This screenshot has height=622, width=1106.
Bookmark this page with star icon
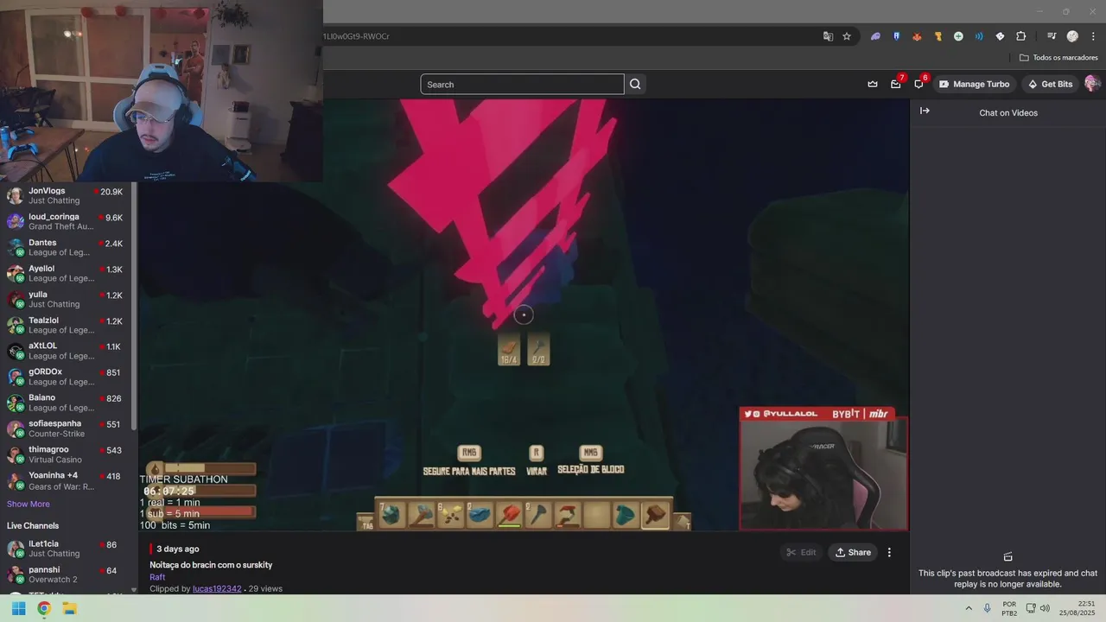point(847,36)
